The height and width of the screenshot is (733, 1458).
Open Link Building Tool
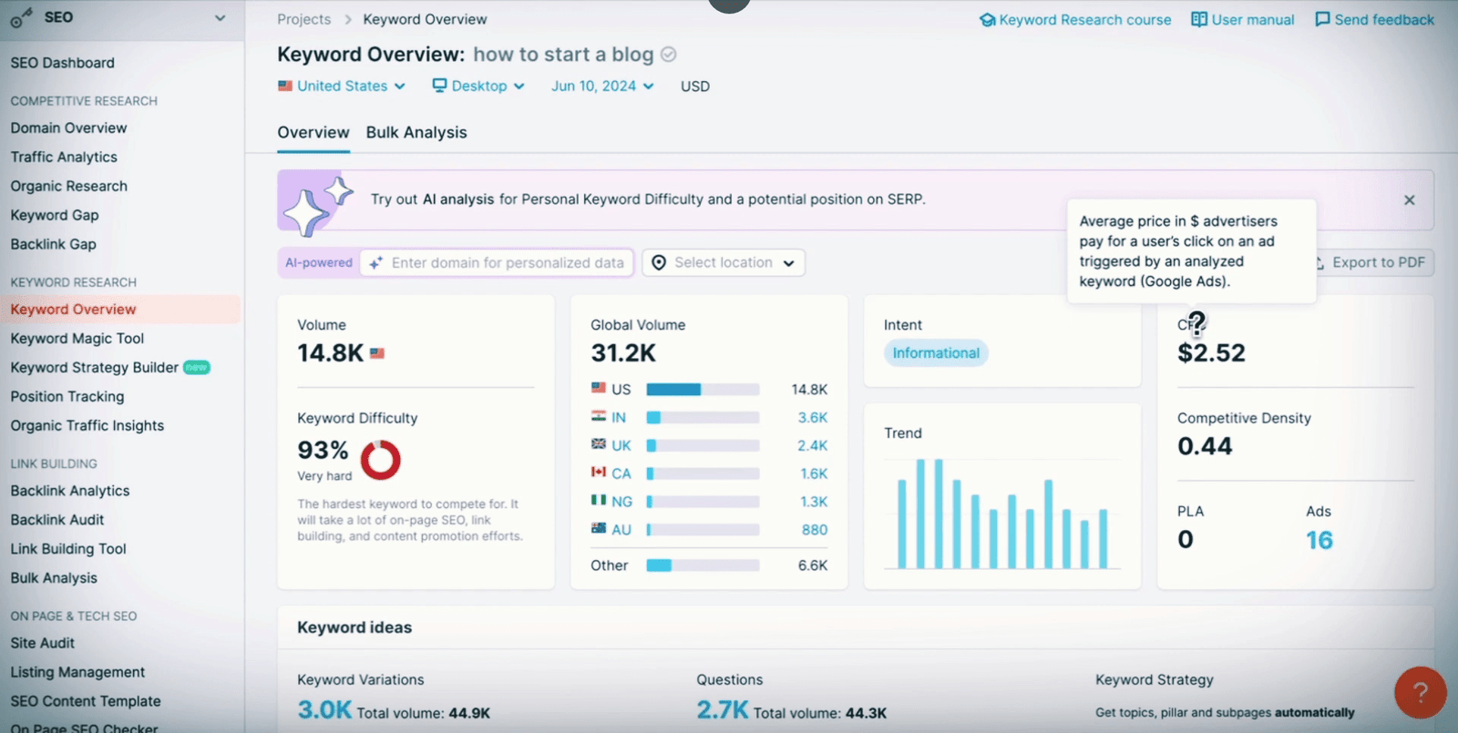(68, 549)
